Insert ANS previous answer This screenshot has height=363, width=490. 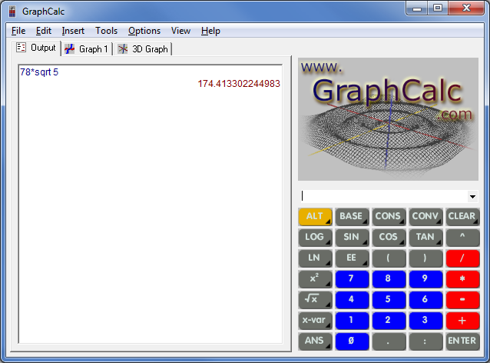click(315, 341)
